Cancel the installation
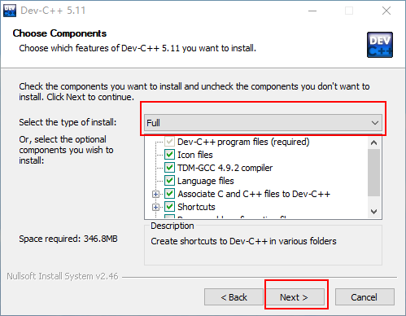This screenshot has width=406, height=316. coord(365,297)
